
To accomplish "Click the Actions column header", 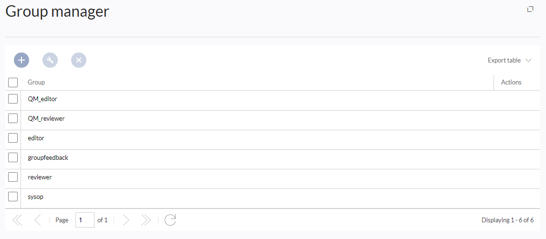I will click(x=511, y=83).
